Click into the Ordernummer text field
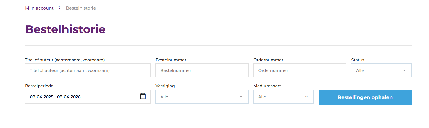Viewport: 429px width, 128px height. 300,70
